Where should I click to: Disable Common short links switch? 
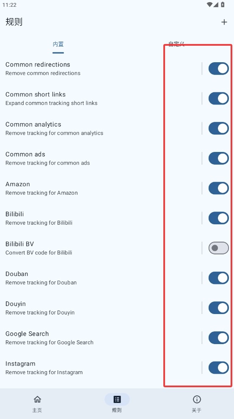[218, 98]
